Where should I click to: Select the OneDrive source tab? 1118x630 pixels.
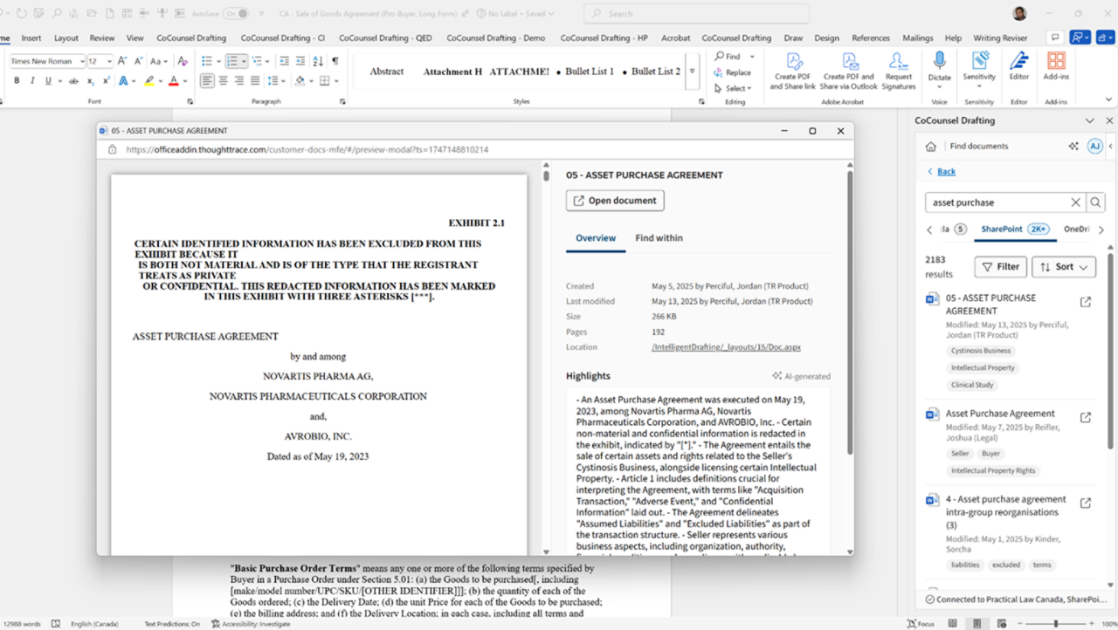click(x=1077, y=229)
